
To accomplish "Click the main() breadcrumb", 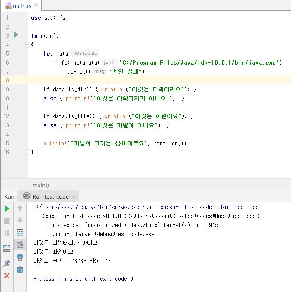I will pyautogui.click(x=41, y=185).
